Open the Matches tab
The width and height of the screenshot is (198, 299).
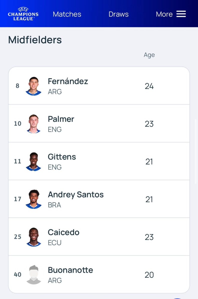[x=67, y=14]
